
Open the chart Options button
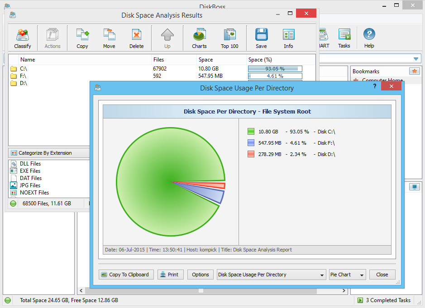tap(201, 275)
